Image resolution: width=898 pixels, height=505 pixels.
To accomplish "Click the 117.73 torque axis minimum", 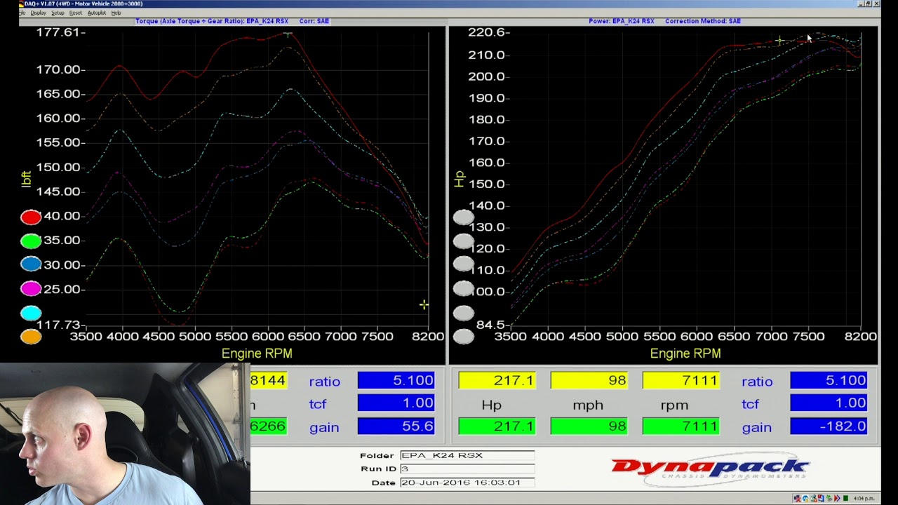I will [x=58, y=325].
